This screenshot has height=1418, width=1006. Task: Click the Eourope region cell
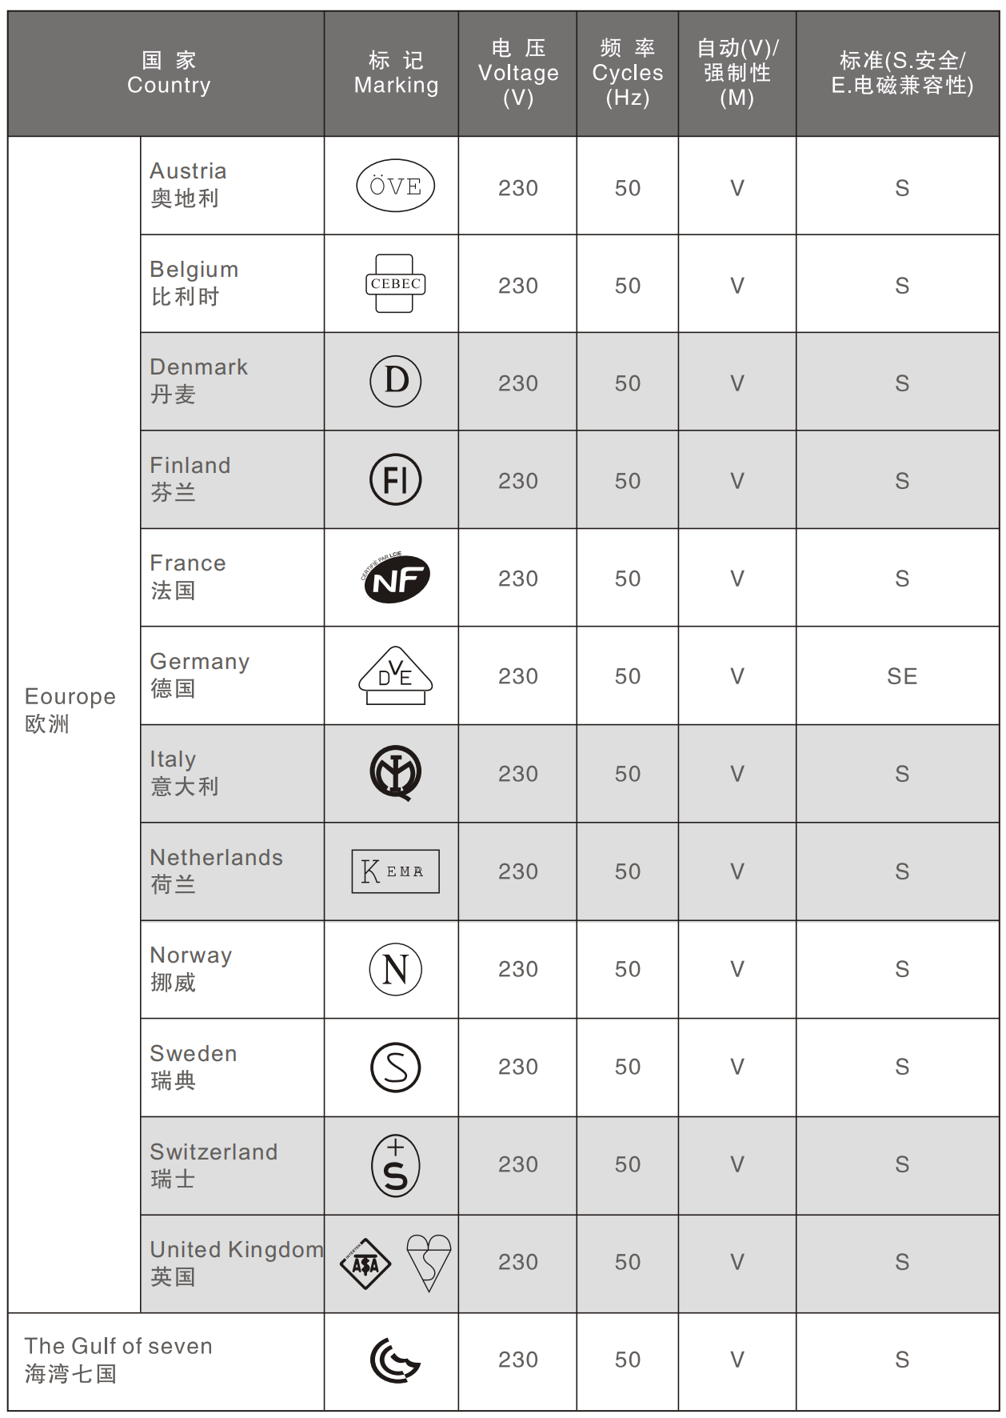(x=70, y=710)
